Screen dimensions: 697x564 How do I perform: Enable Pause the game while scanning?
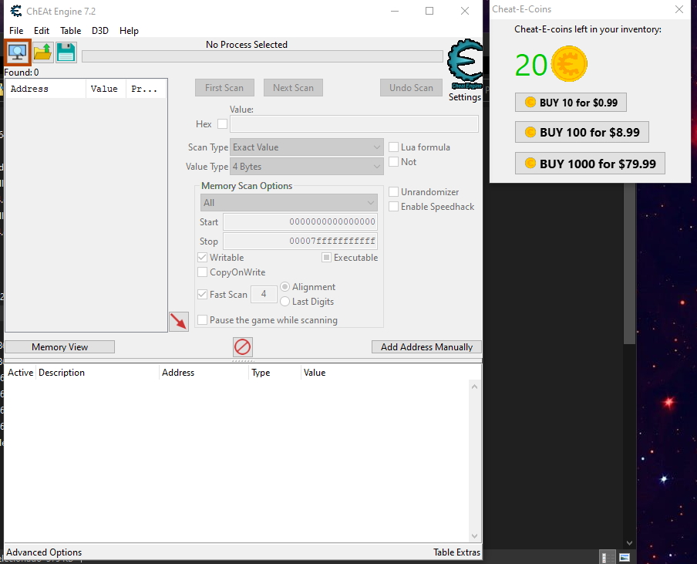tap(202, 320)
